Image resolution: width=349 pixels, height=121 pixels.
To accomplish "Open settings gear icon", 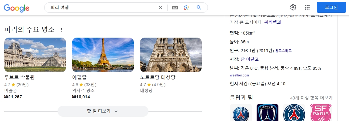I will point(293,7).
